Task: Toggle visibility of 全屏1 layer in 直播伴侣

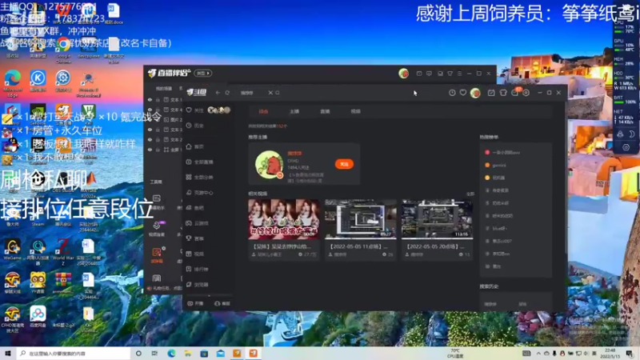Action: (x=150, y=150)
